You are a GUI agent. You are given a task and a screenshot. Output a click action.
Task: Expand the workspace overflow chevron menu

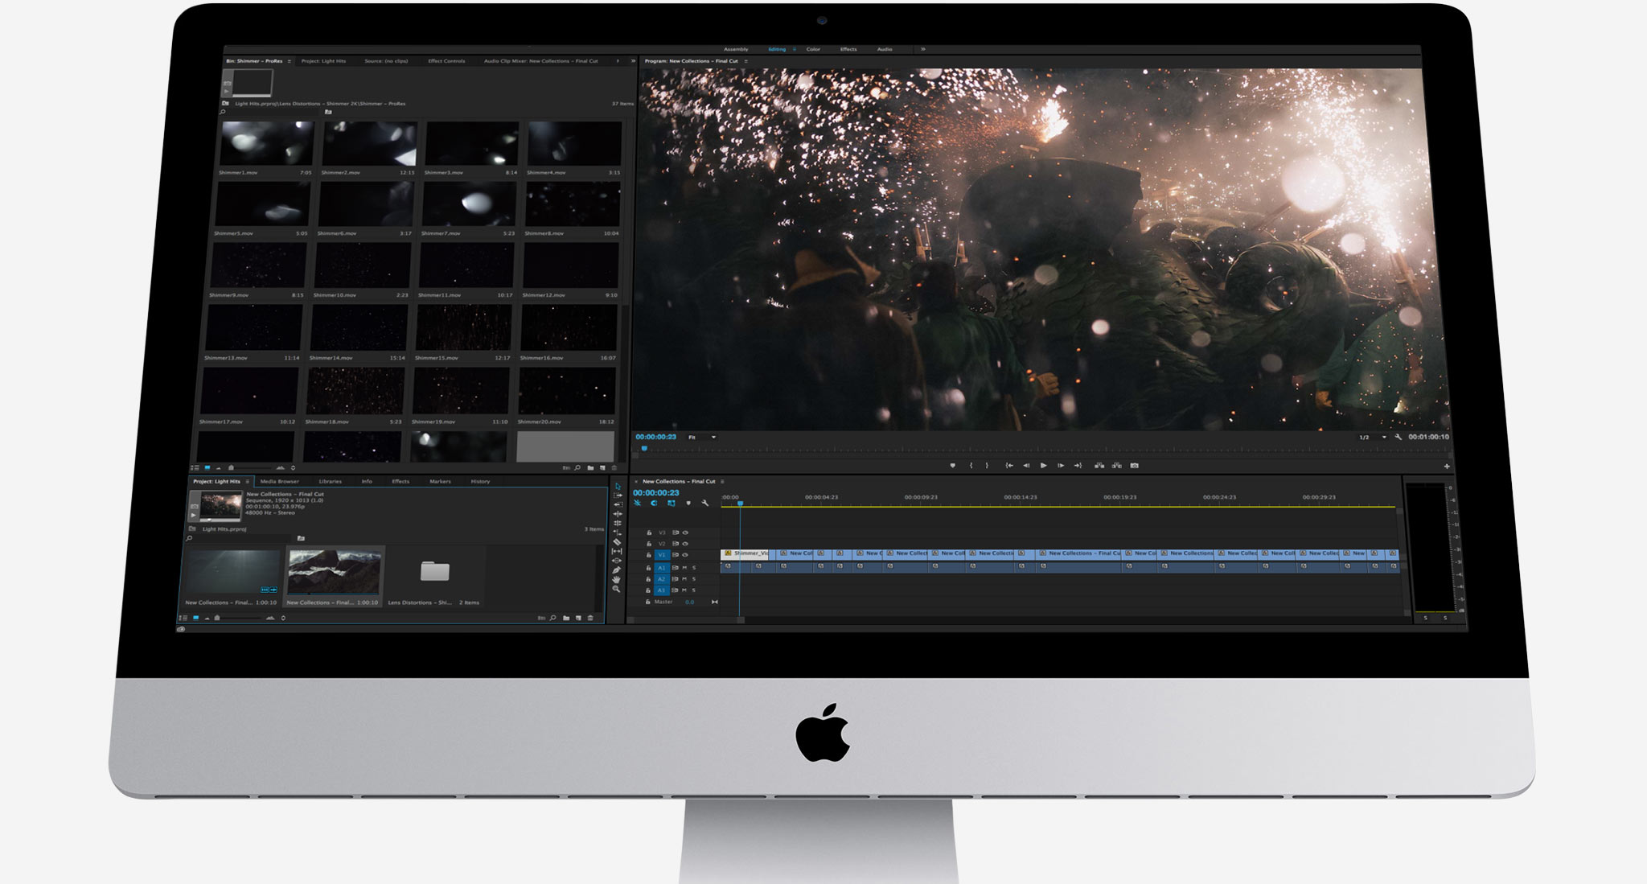tap(922, 49)
